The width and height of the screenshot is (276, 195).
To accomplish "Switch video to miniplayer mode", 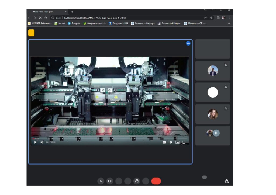I will 177,142.
